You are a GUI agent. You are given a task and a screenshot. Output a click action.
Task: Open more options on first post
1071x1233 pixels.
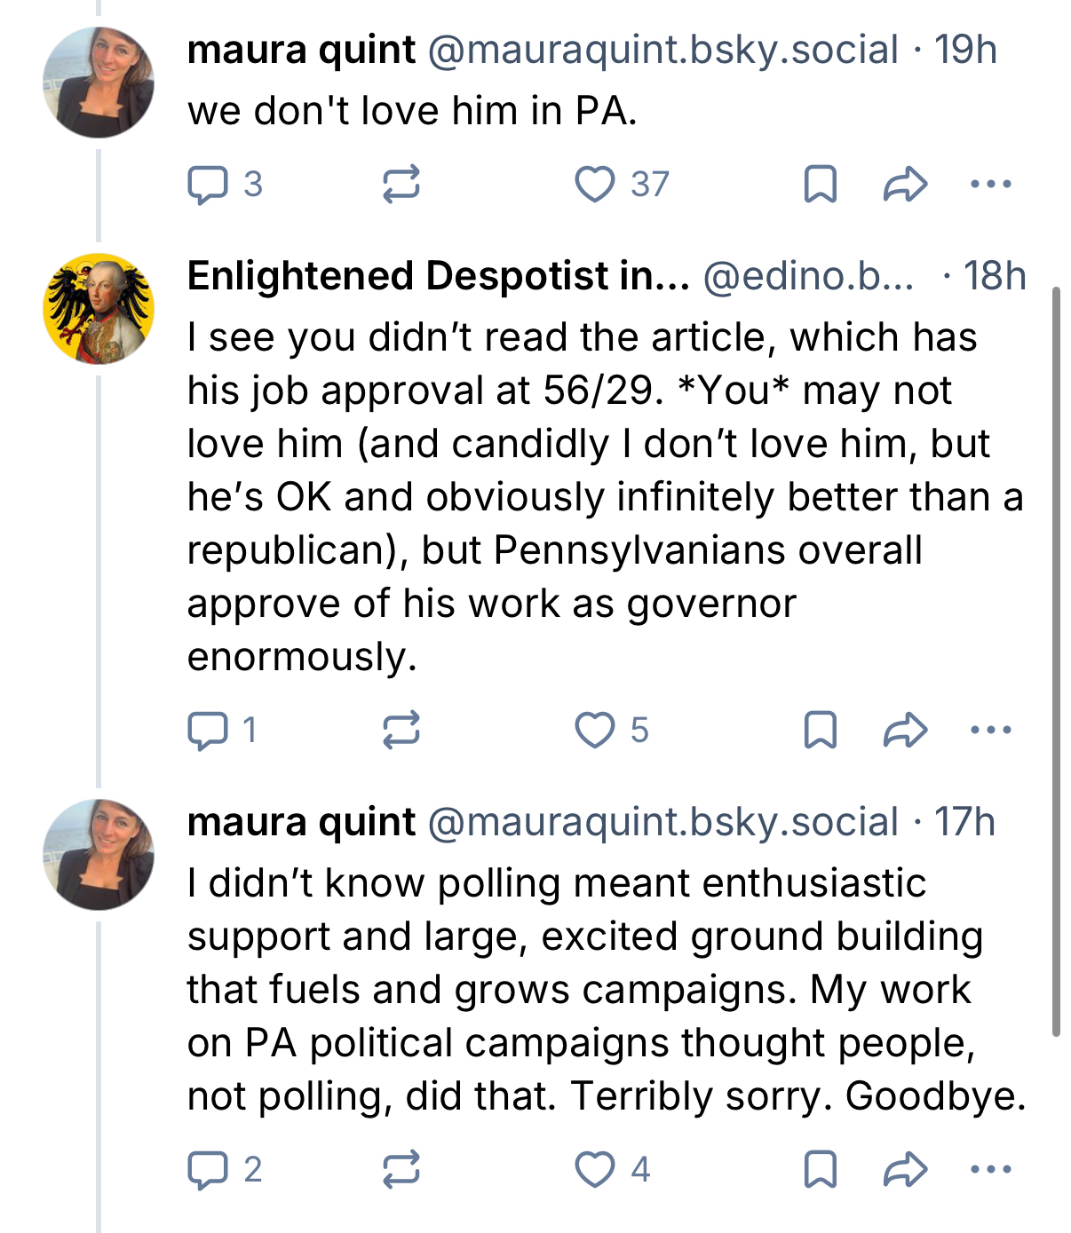990,185
